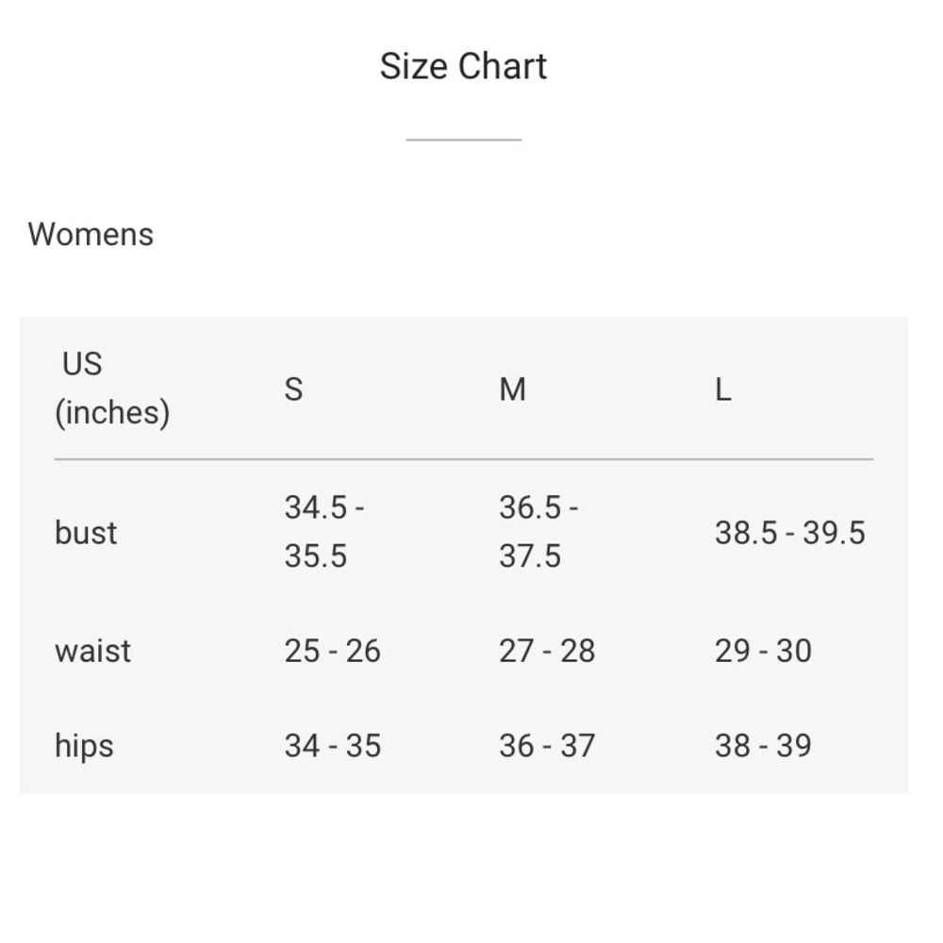The image size is (943, 943).
Task: Tap the hips value 36 - 37
Action: click(547, 746)
